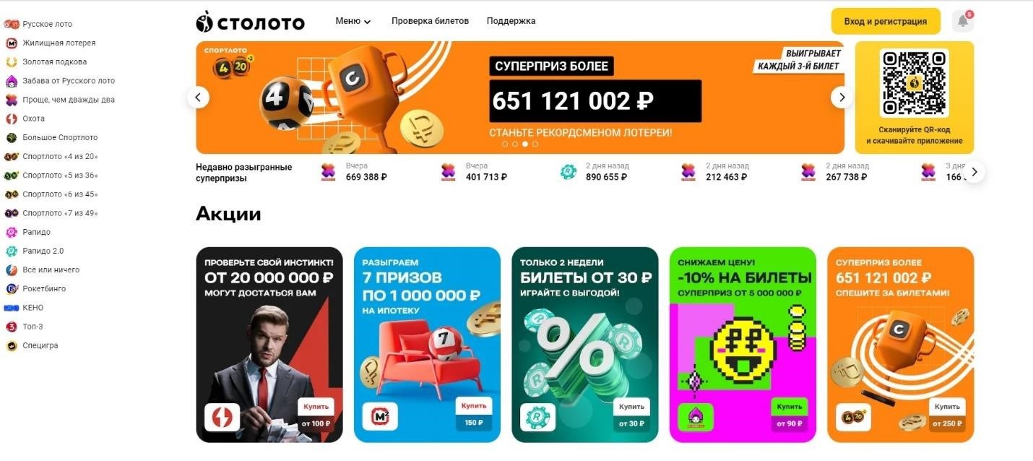Go to the previous banner slide arrow
Image resolution: width=1033 pixels, height=461 pixels.
[198, 97]
